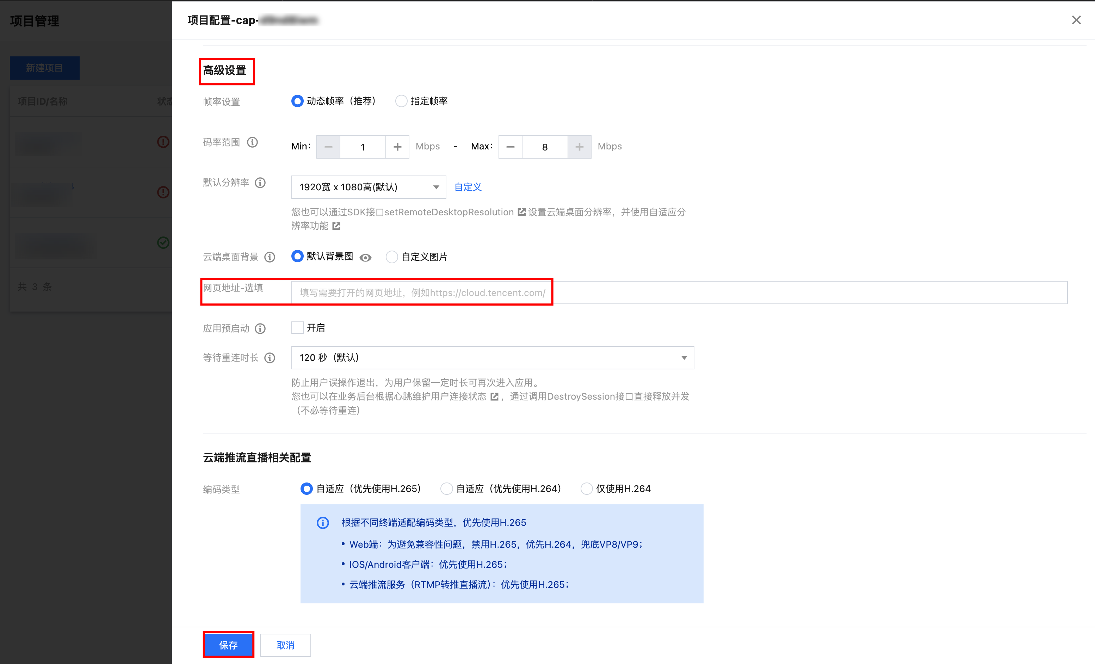
Task: Open external link icon after 辨率功能
Action: pyautogui.click(x=336, y=226)
